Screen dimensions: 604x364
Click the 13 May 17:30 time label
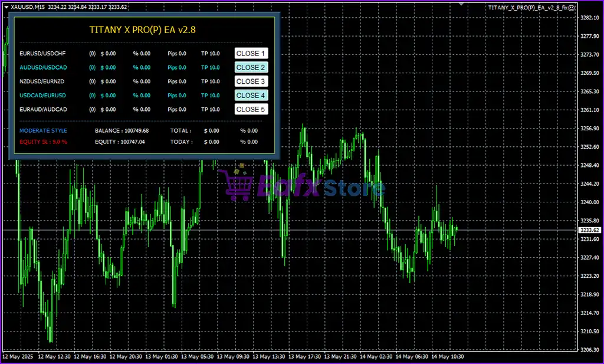coord(305,357)
